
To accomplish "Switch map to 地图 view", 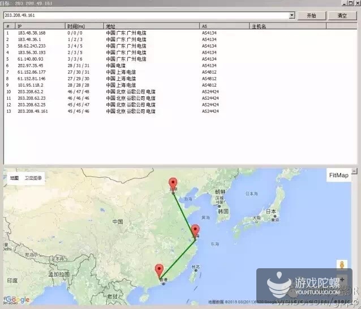I will pyautogui.click(x=14, y=178).
